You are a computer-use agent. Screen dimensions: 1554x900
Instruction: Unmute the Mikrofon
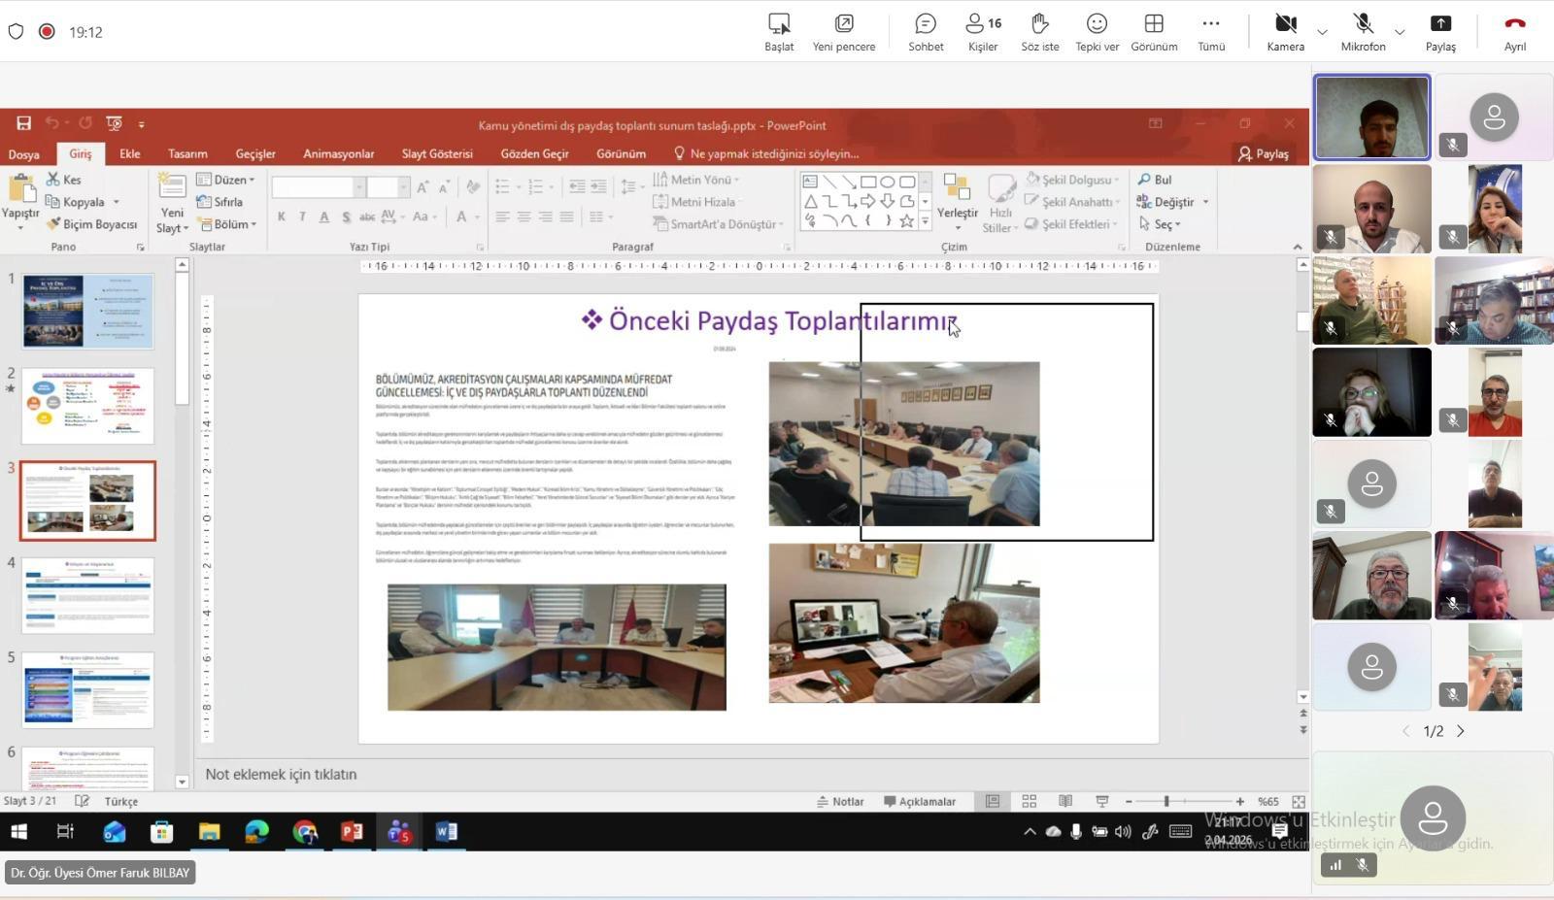click(1363, 32)
